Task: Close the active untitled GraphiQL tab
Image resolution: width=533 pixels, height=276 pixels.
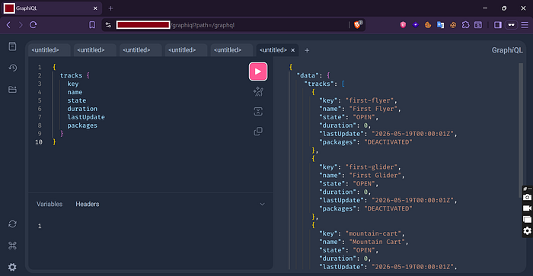Action: 292,50
